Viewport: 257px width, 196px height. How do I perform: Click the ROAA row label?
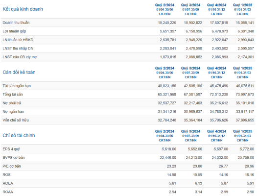8,192
